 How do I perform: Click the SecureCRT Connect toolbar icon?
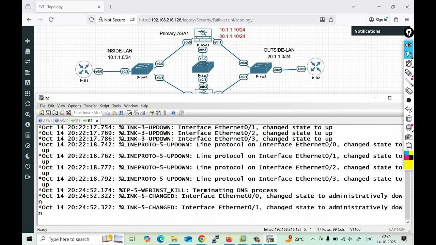pyautogui.click(x=42, y=113)
